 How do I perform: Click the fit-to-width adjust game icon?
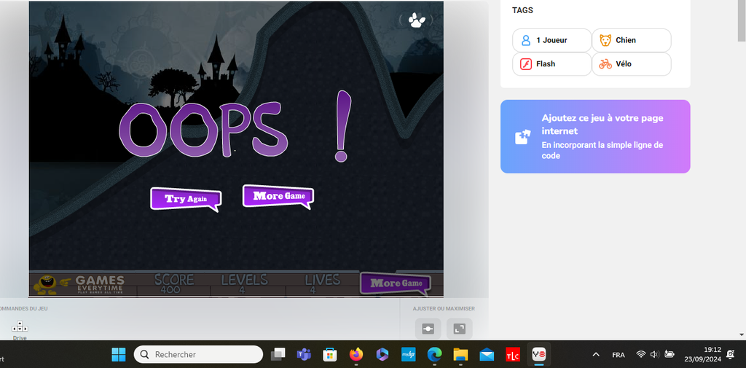[x=428, y=329]
